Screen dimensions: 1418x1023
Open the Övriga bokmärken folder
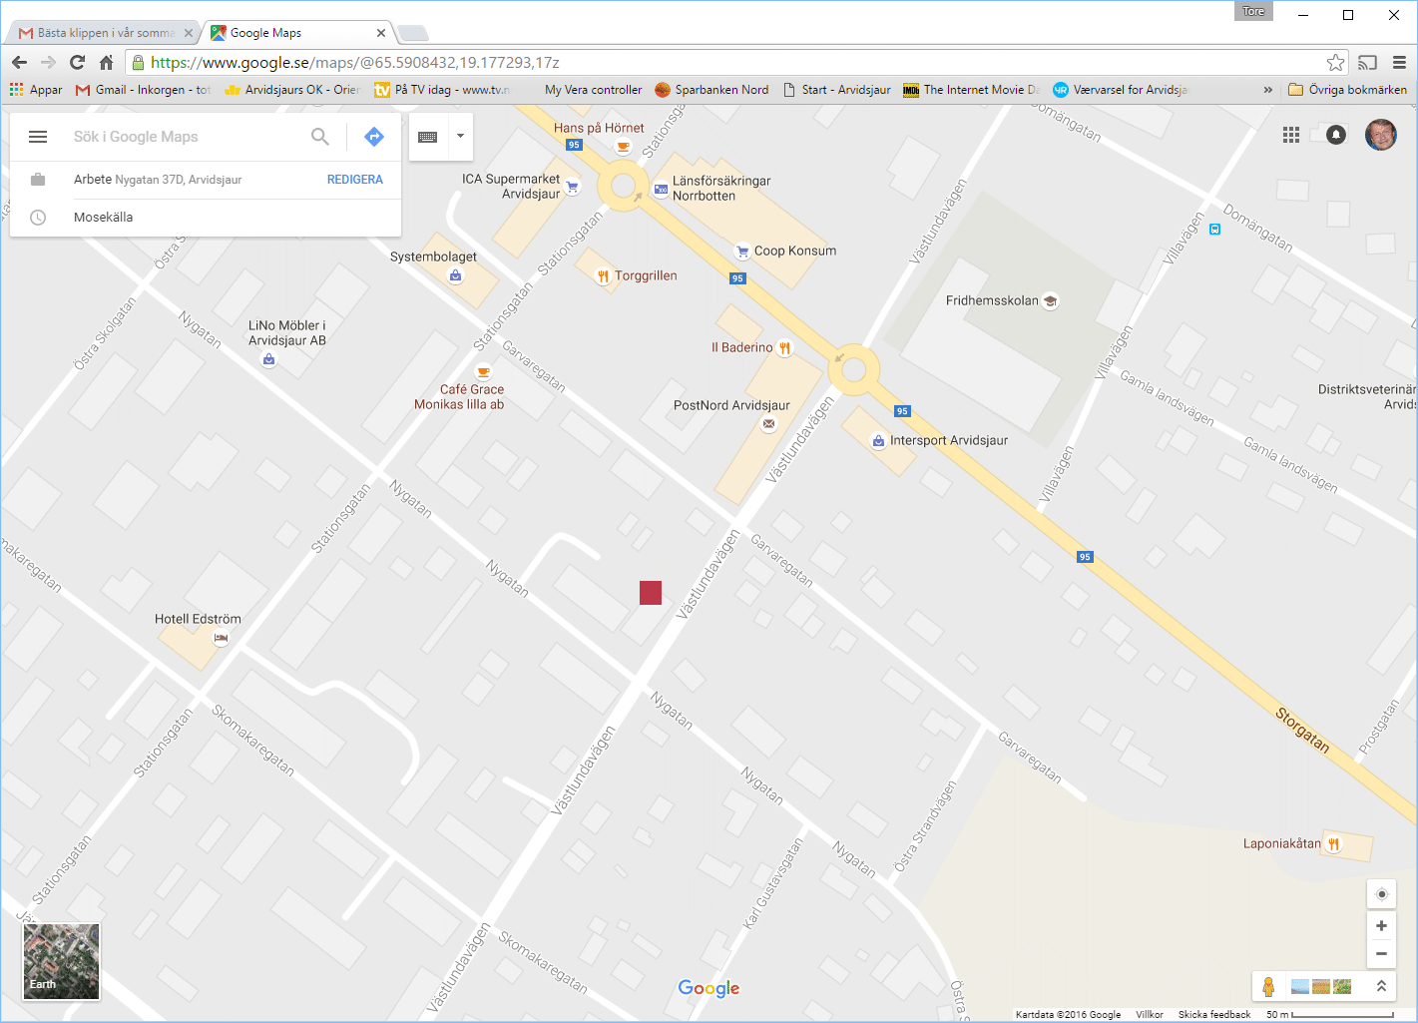pyautogui.click(x=1347, y=90)
